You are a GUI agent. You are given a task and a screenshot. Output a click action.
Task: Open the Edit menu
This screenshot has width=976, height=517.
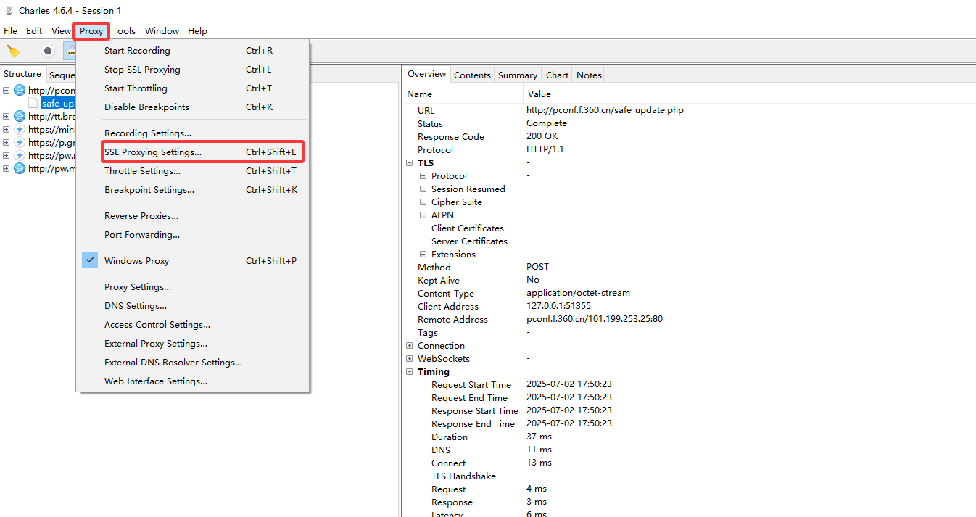pyautogui.click(x=34, y=31)
